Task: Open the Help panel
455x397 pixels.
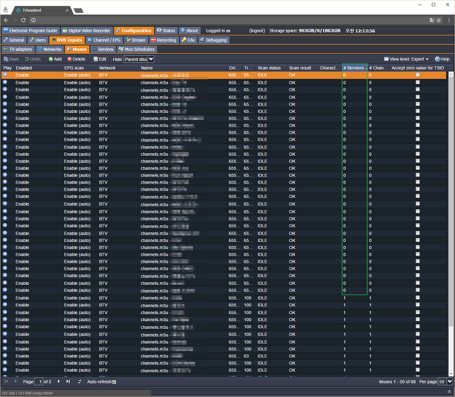Action: pos(442,59)
